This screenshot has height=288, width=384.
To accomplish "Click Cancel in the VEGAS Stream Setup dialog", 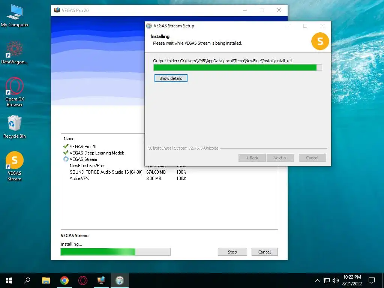I will 312,158.
